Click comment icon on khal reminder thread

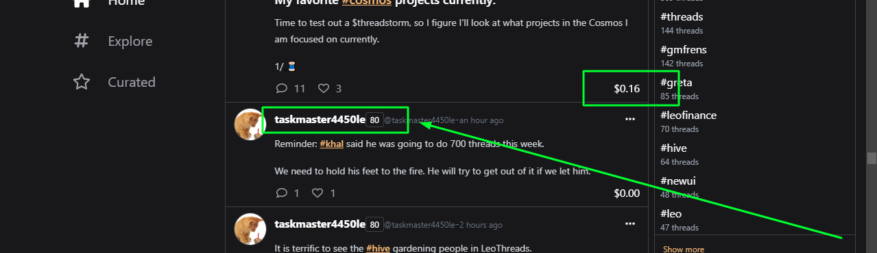(x=281, y=193)
